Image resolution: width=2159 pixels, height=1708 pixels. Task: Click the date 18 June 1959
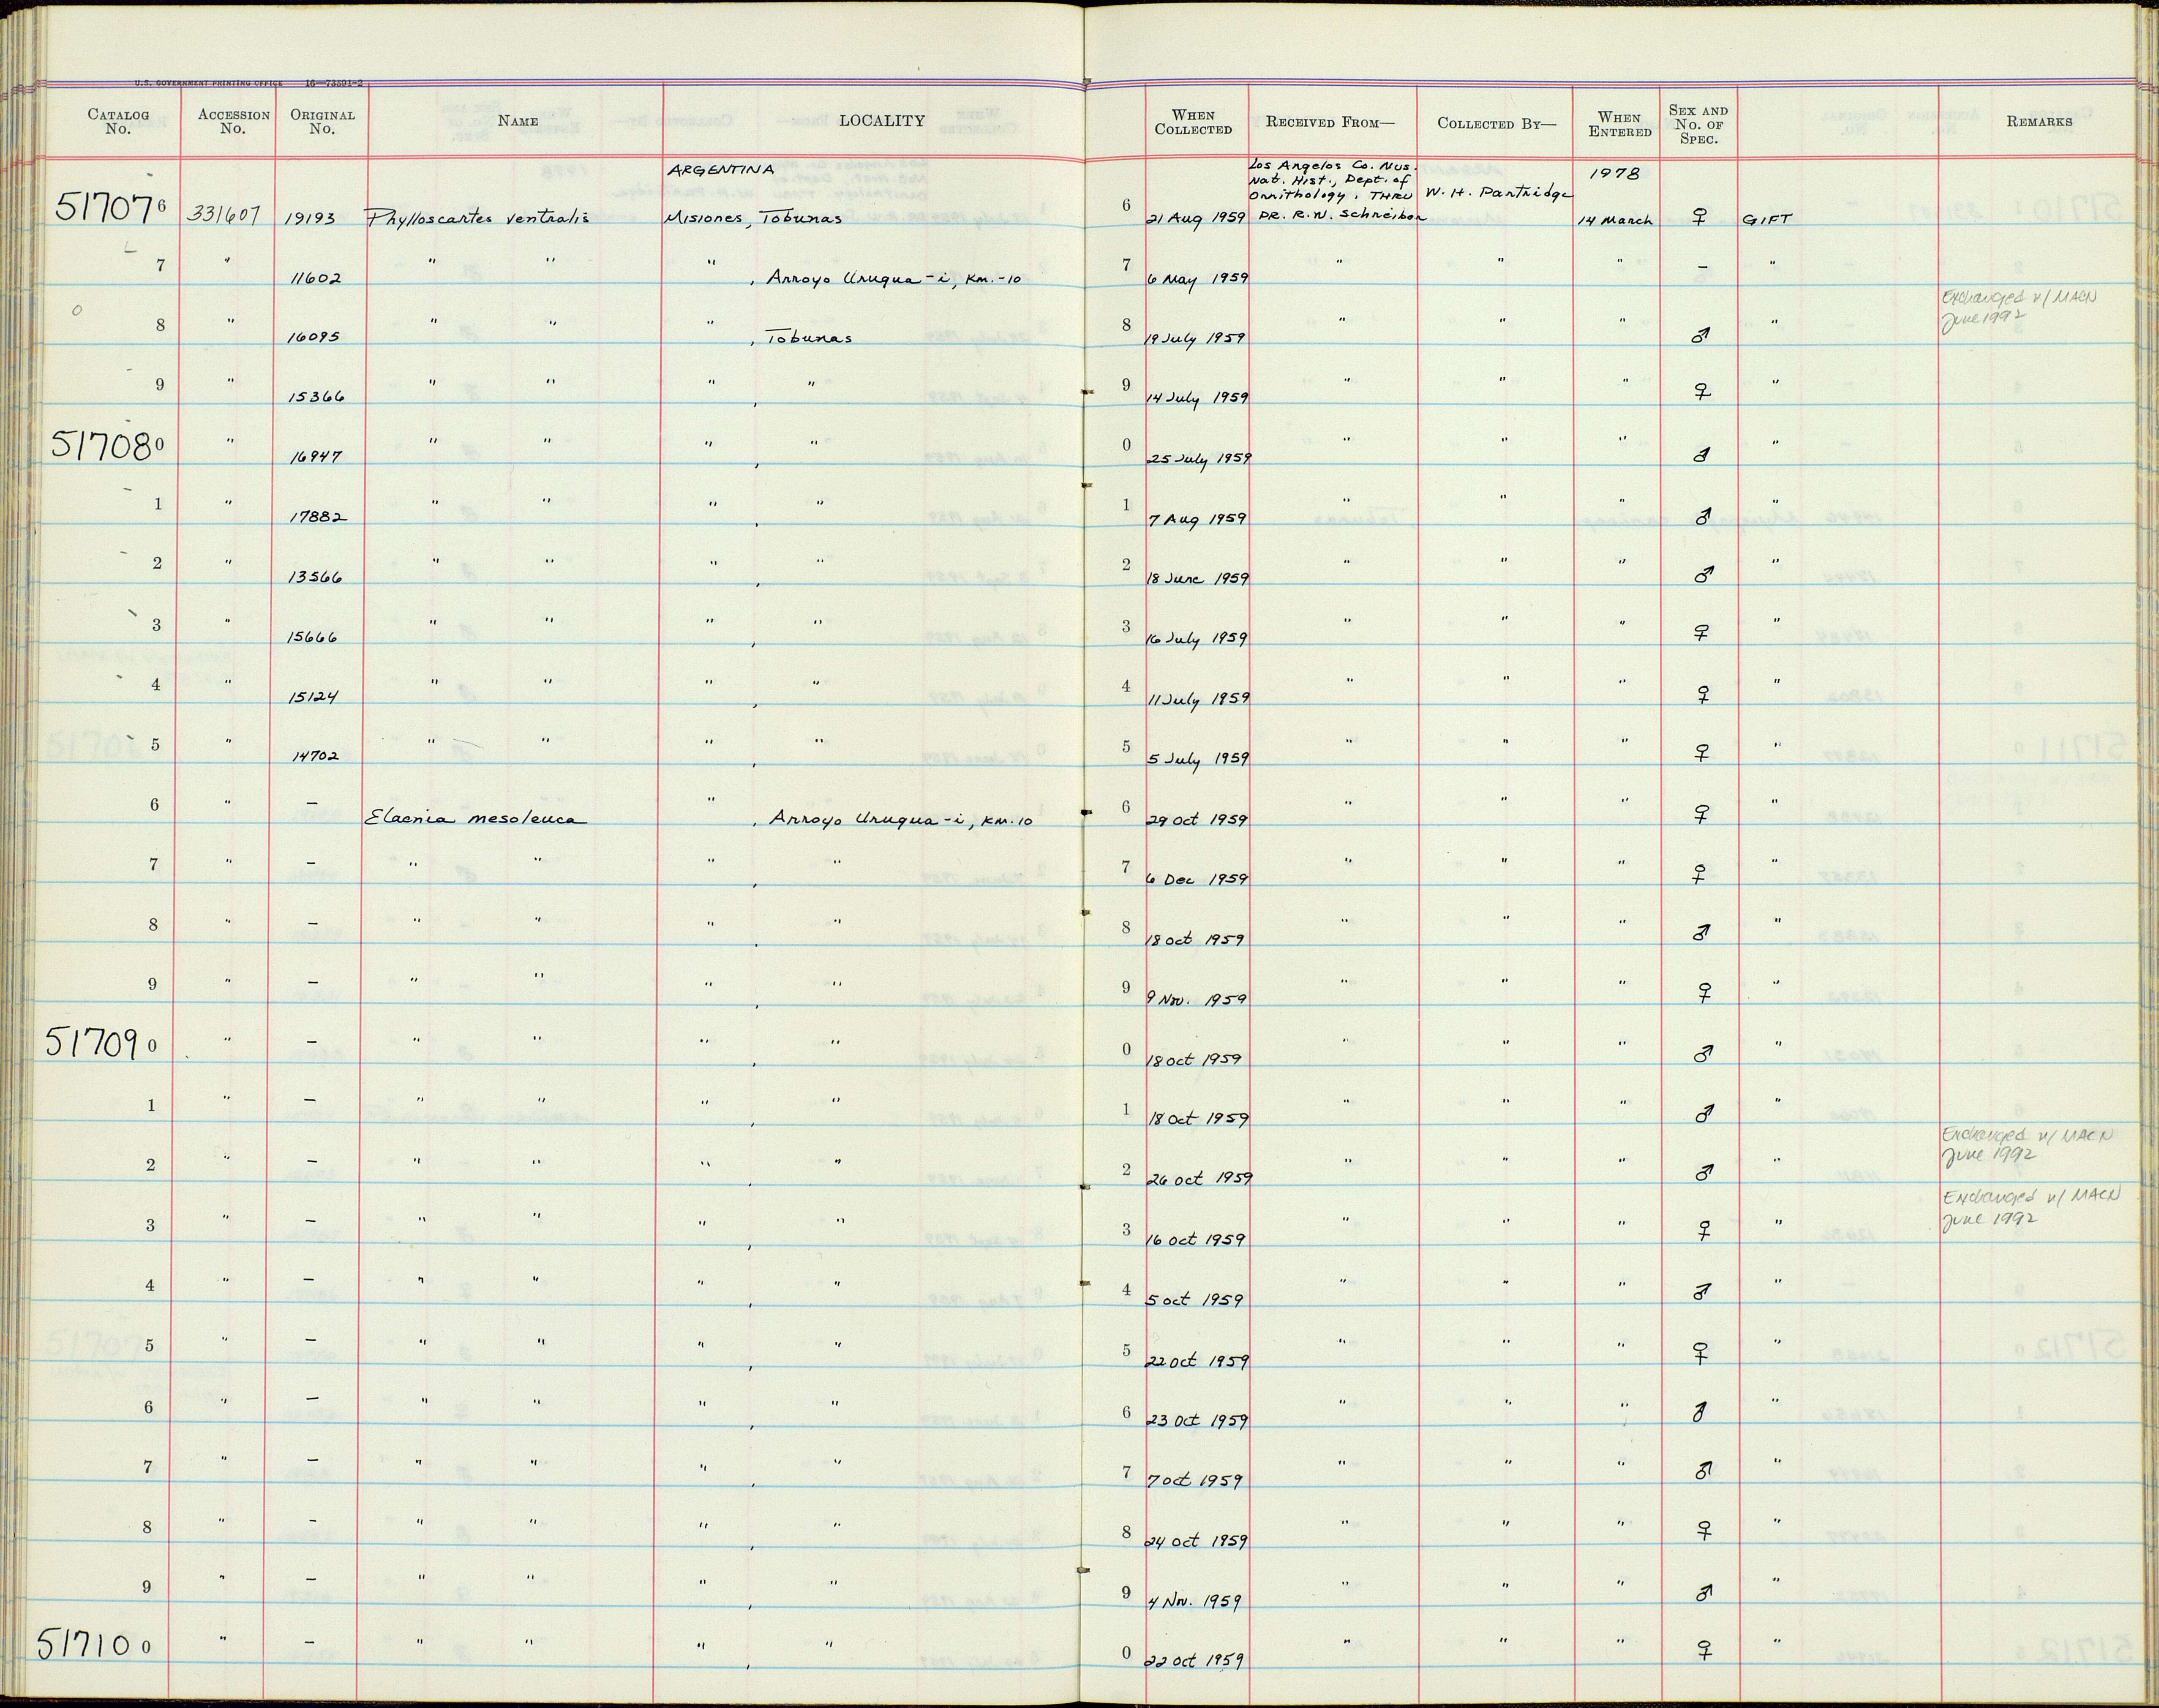coord(1197,578)
